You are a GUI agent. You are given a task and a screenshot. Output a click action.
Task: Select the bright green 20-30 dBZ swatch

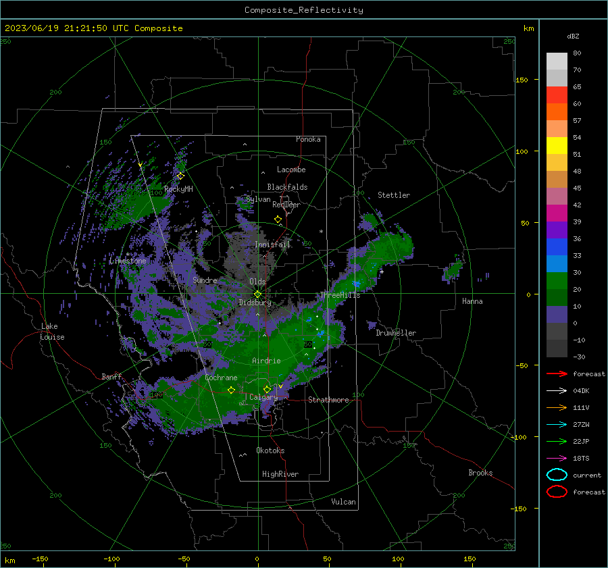click(x=557, y=281)
